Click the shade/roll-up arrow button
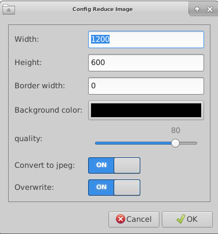 [197, 9]
